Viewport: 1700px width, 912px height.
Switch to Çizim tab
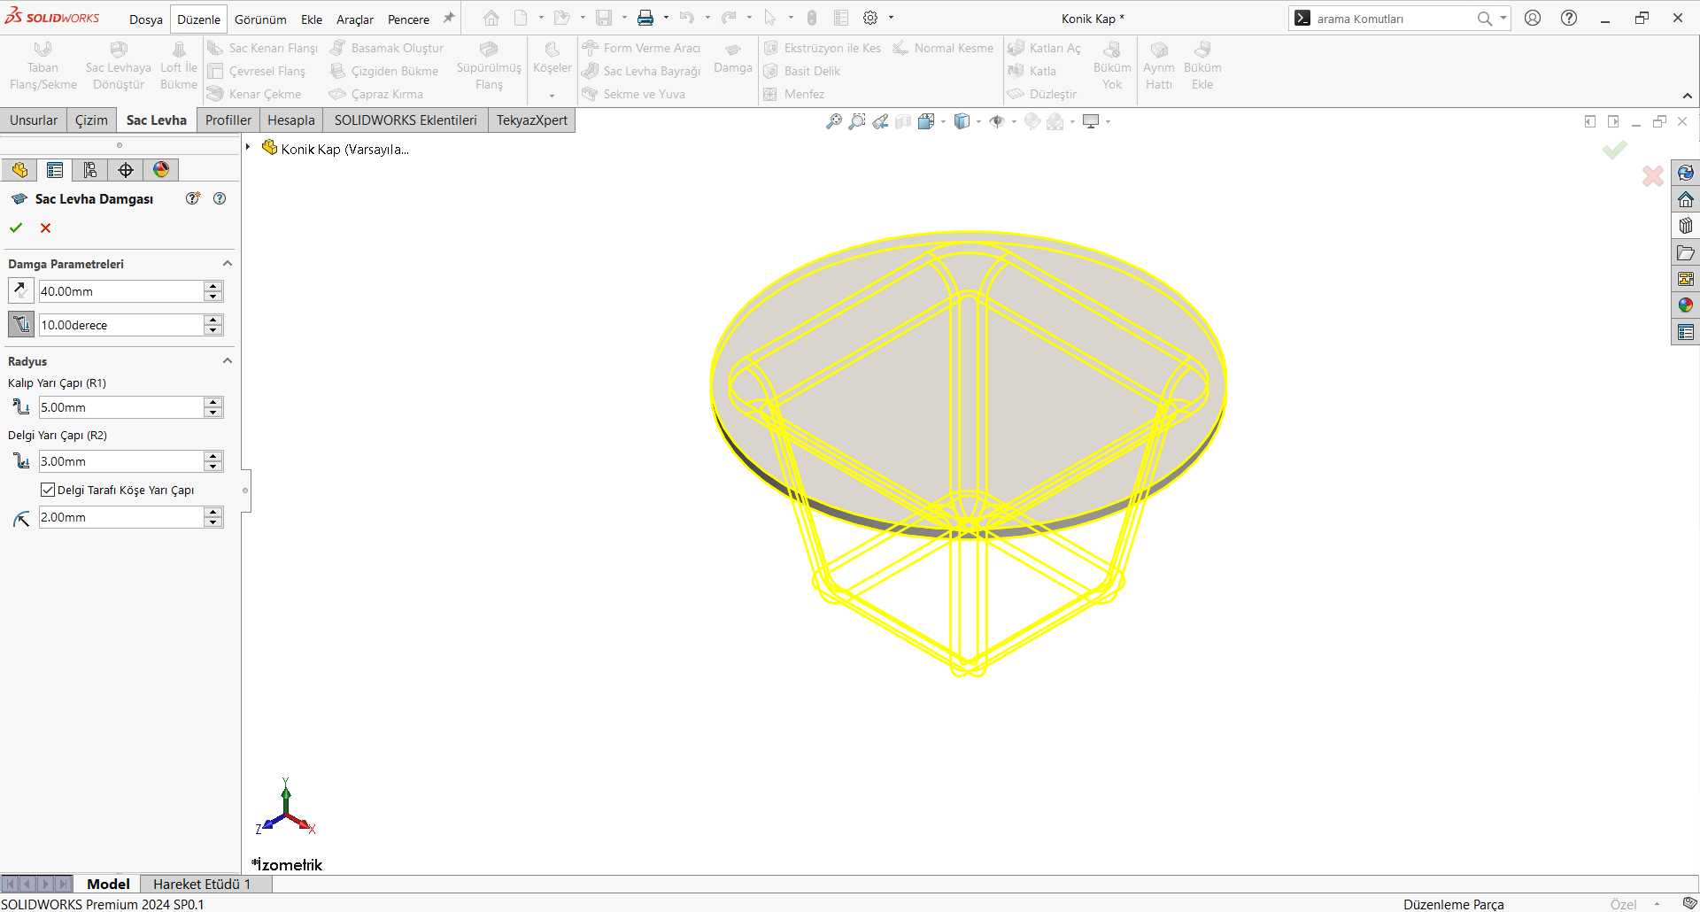point(91,120)
